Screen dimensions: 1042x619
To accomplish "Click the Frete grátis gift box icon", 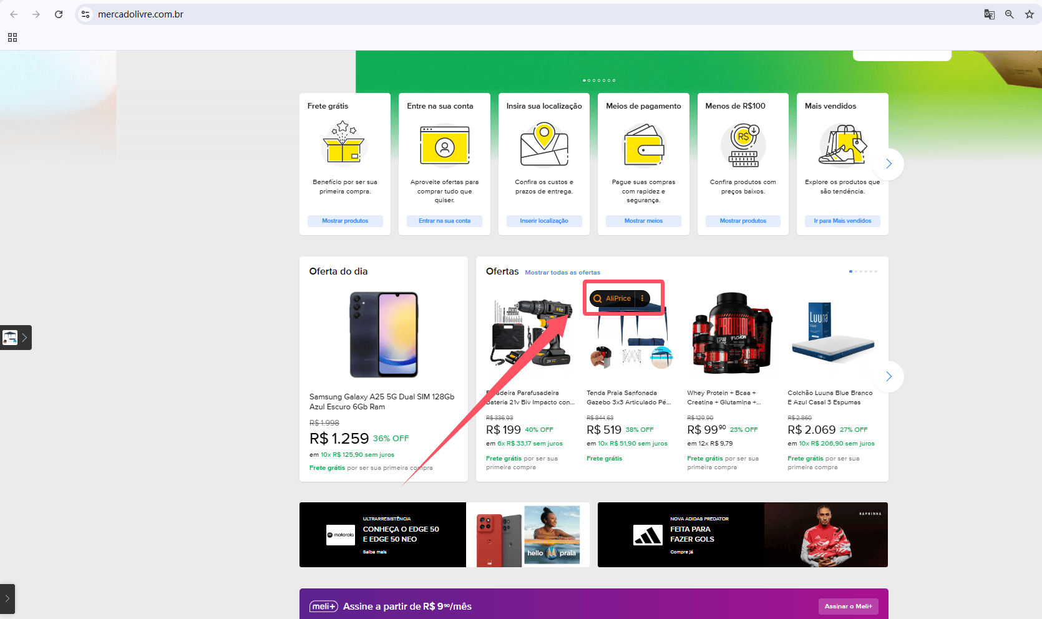I will coord(344,143).
